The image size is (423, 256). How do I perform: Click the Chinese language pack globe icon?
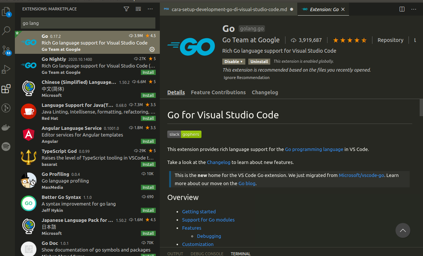tap(29, 88)
